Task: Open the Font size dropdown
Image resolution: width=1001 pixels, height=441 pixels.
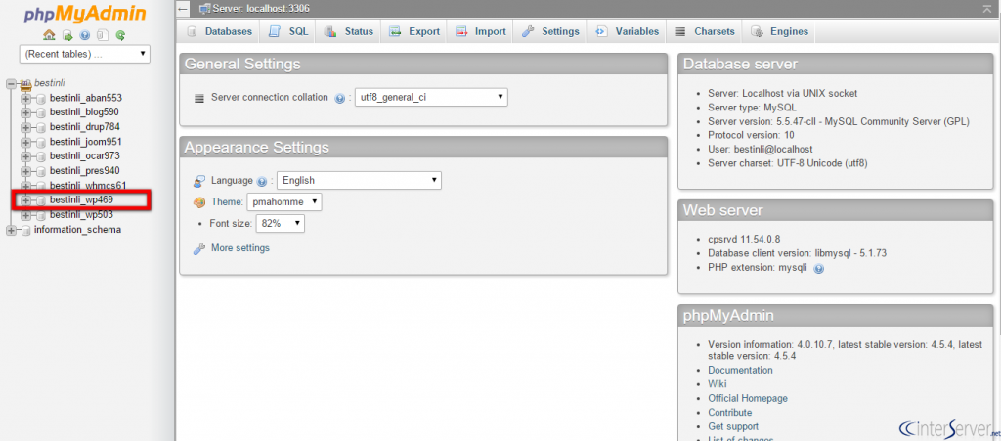Action: [281, 224]
